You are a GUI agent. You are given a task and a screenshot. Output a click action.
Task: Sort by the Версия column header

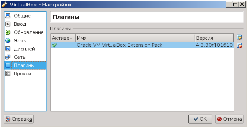214,38
